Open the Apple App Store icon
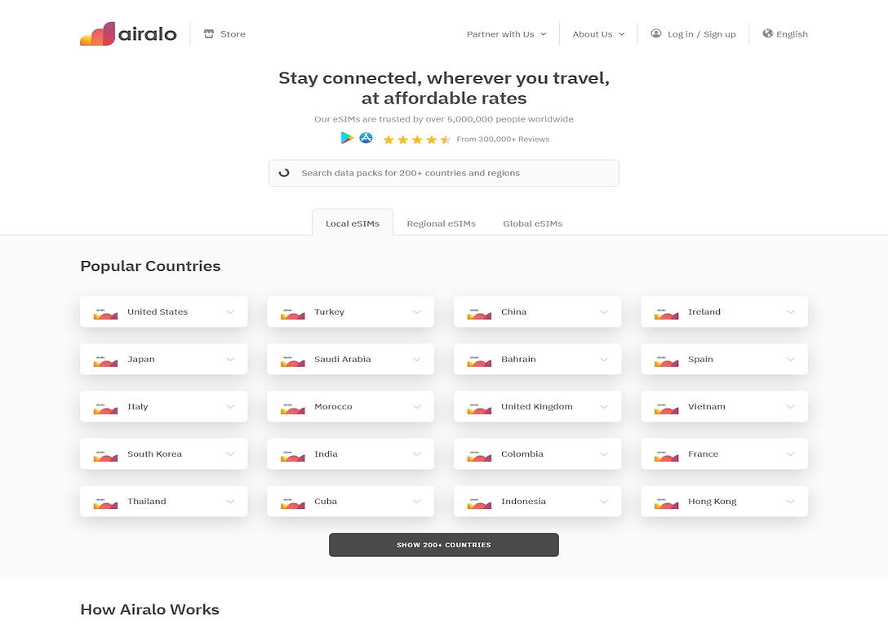The image size is (888, 637). coord(366,138)
